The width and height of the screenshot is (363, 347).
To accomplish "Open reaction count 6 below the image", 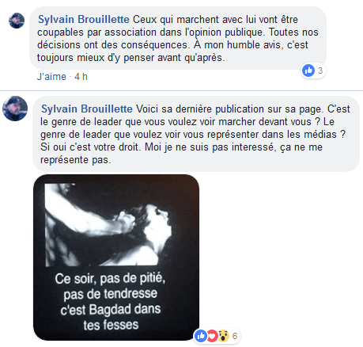I will 235,336.
